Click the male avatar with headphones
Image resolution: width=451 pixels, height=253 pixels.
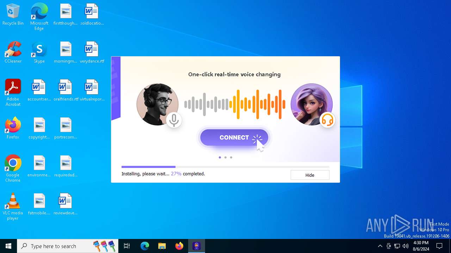click(x=157, y=104)
